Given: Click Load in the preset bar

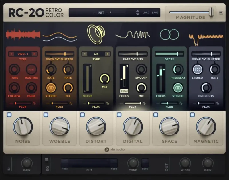Looking at the screenshot, I should click(146, 13).
